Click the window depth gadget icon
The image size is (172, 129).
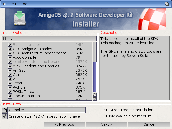click(x=167, y=4)
